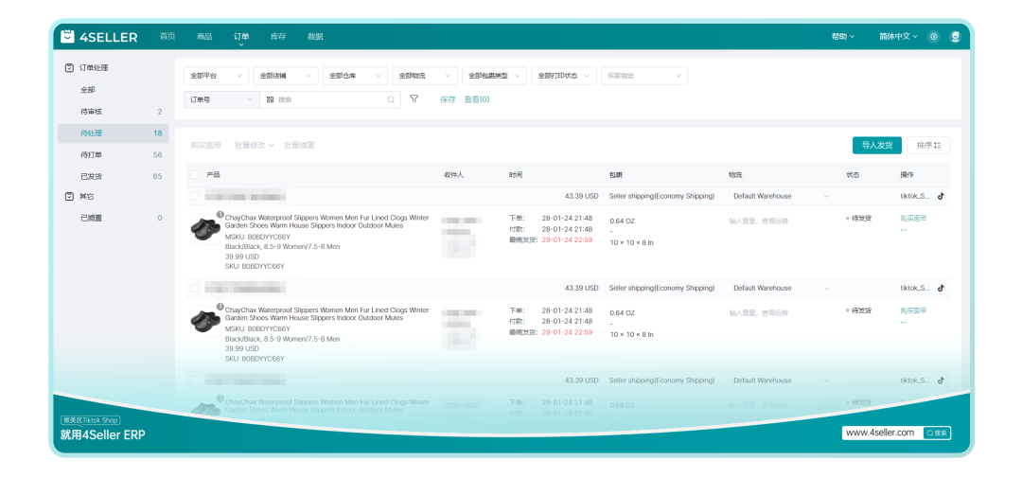Select 待打单 in sidebar
The image size is (1022, 478).
(114, 155)
